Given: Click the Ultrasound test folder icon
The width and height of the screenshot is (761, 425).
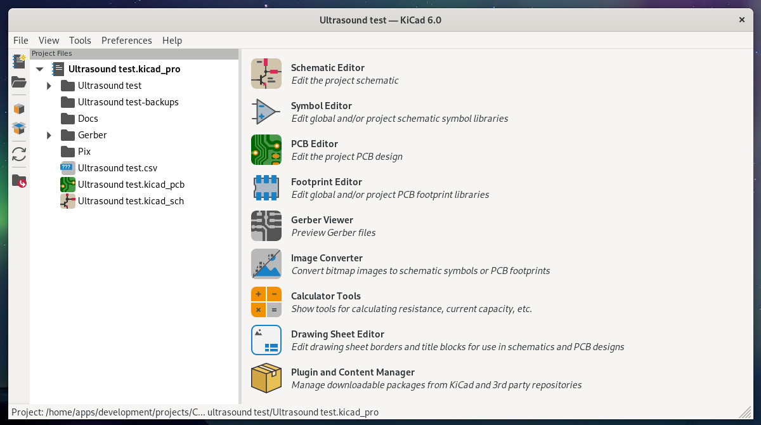Looking at the screenshot, I should [x=68, y=86].
